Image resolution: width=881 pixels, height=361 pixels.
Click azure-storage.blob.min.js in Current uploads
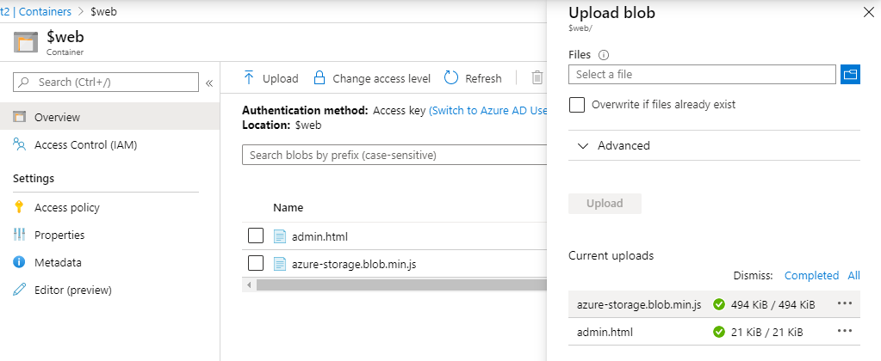tap(639, 305)
